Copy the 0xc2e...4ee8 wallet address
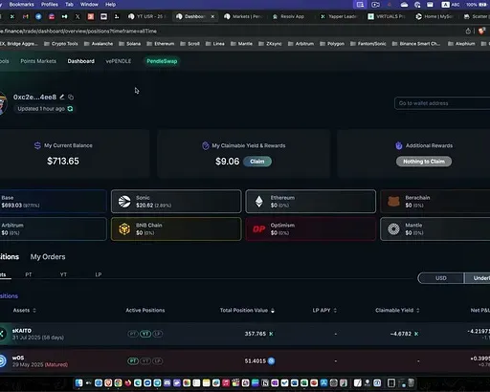Viewport: 490px width, 392px height. pyautogui.click(x=71, y=97)
